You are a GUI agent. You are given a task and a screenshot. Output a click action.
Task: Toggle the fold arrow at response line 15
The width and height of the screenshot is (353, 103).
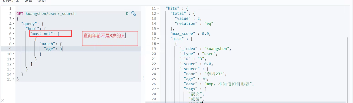click(x=158, y=29)
